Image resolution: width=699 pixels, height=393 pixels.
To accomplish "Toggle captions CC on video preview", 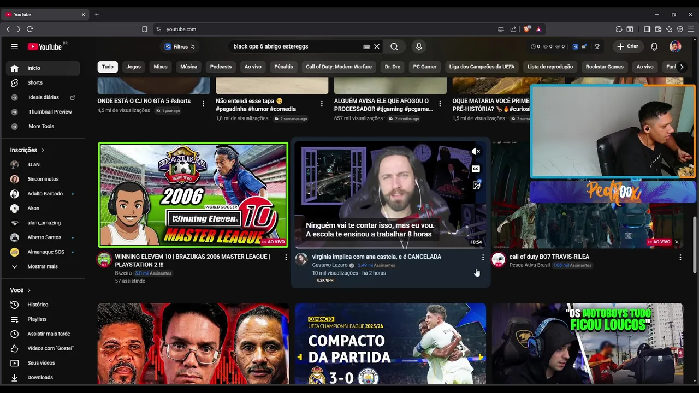I will 476,169.
